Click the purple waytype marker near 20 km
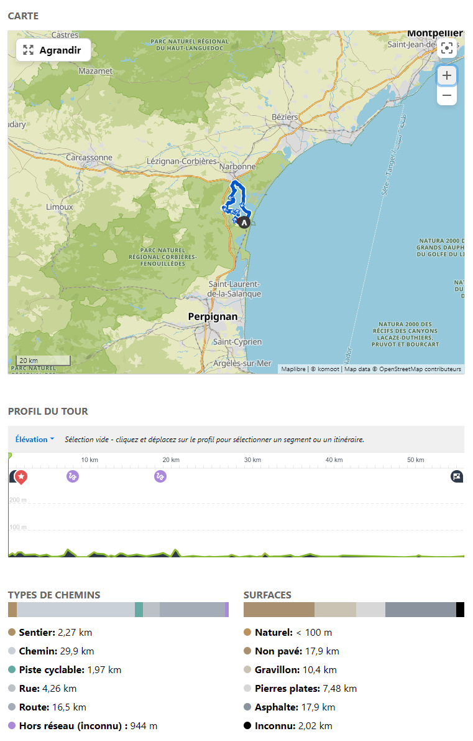The height and width of the screenshot is (741, 473). point(160,476)
